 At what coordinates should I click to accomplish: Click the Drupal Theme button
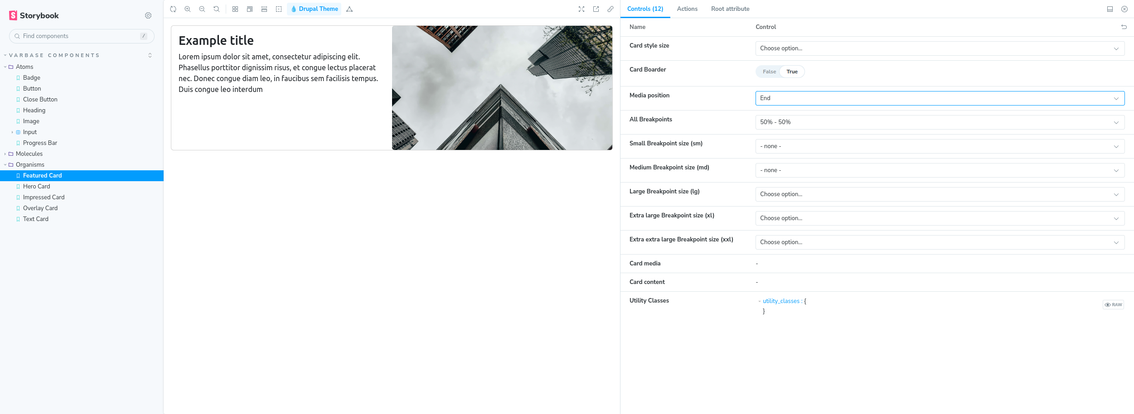coord(314,9)
